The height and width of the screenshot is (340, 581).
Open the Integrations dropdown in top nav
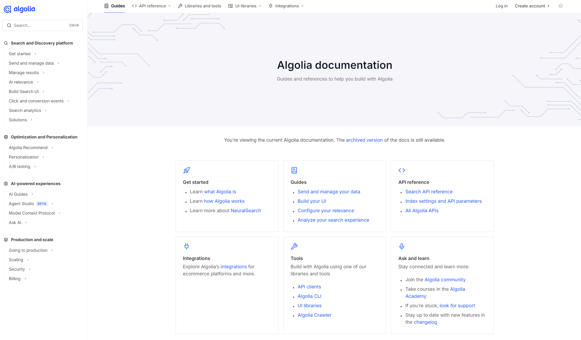[286, 6]
